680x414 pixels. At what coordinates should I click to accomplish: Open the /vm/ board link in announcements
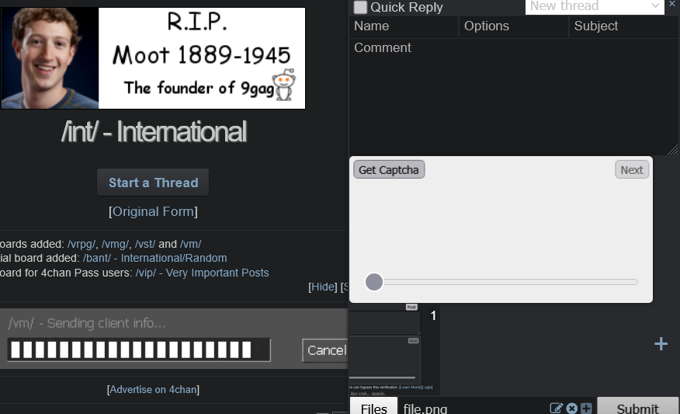[x=190, y=244]
